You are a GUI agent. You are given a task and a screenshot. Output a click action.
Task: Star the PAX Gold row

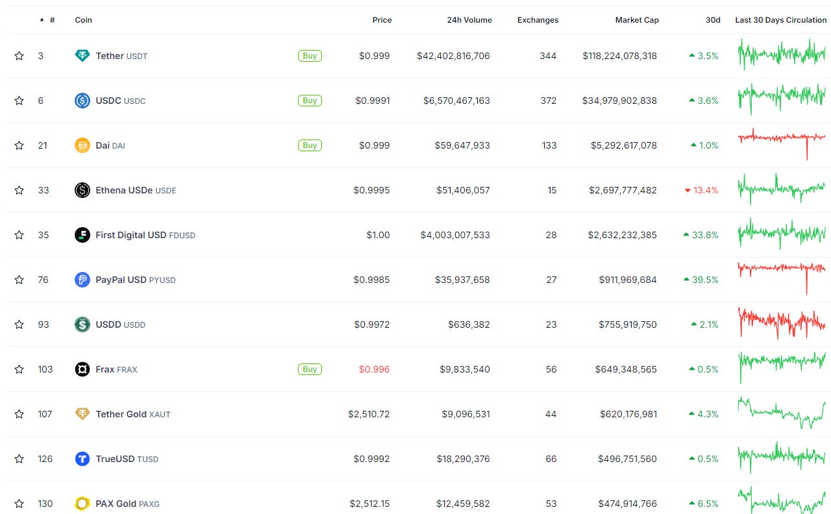19,504
